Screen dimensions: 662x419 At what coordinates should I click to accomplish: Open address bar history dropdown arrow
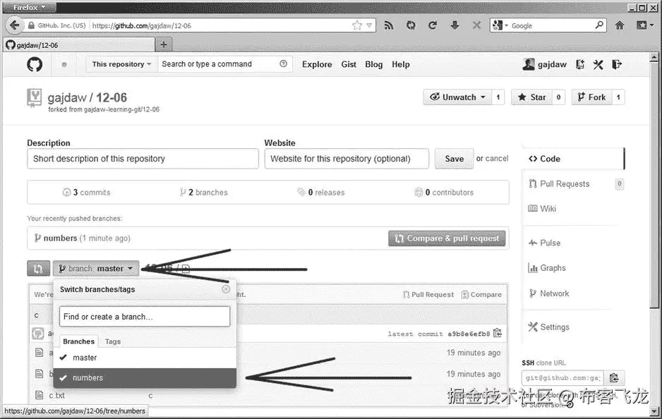click(369, 25)
